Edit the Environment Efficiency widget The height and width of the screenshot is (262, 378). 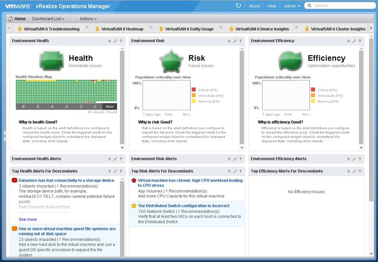[354, 41]
